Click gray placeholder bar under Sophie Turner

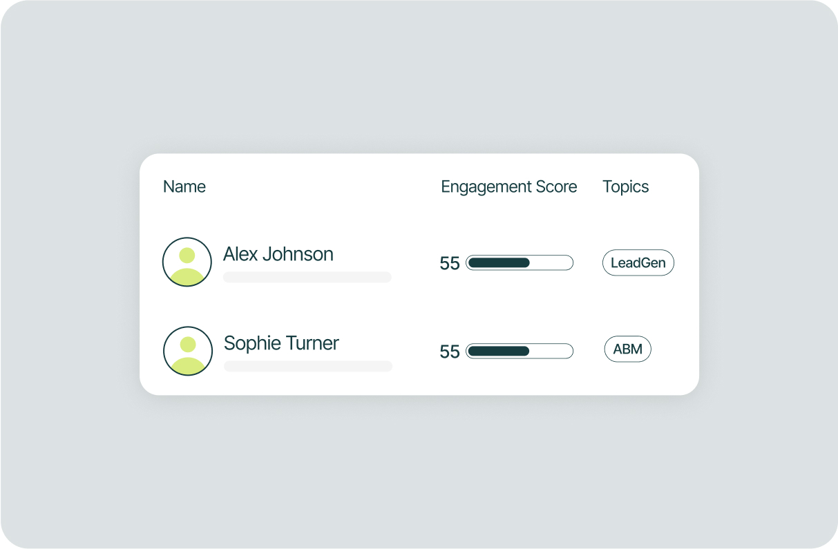308,366
